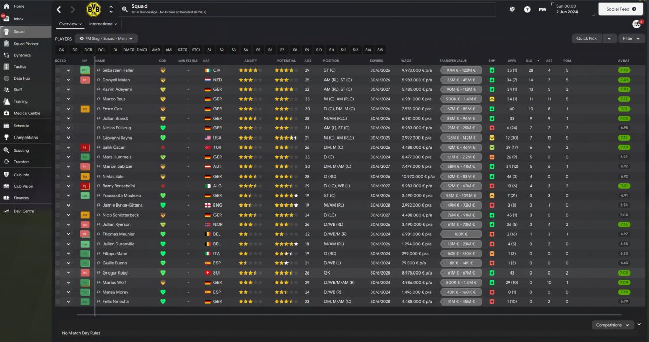Tick the selected circle for Karim Adeyemi
Screen dimensions: 649x342
point(58,89)
